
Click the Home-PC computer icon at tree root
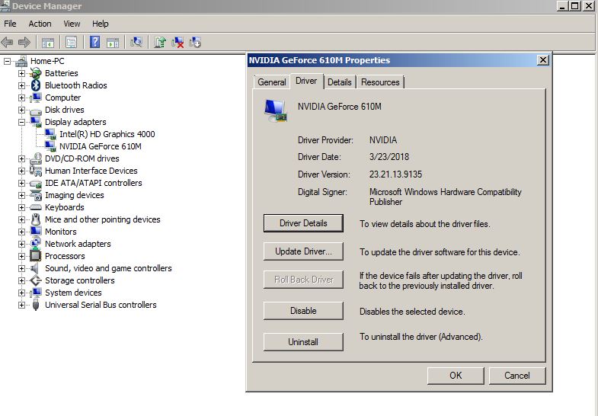[21, 61]
